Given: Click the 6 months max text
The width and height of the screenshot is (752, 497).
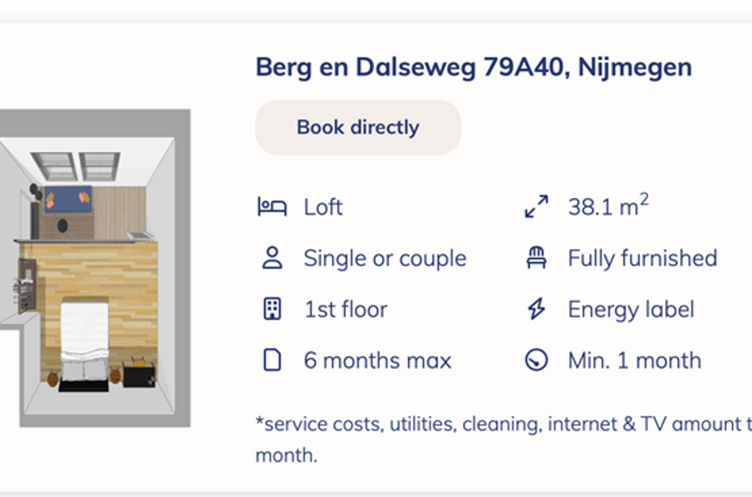Looking at the screenshot, I should pyautogui.click(x=377, y=360).
